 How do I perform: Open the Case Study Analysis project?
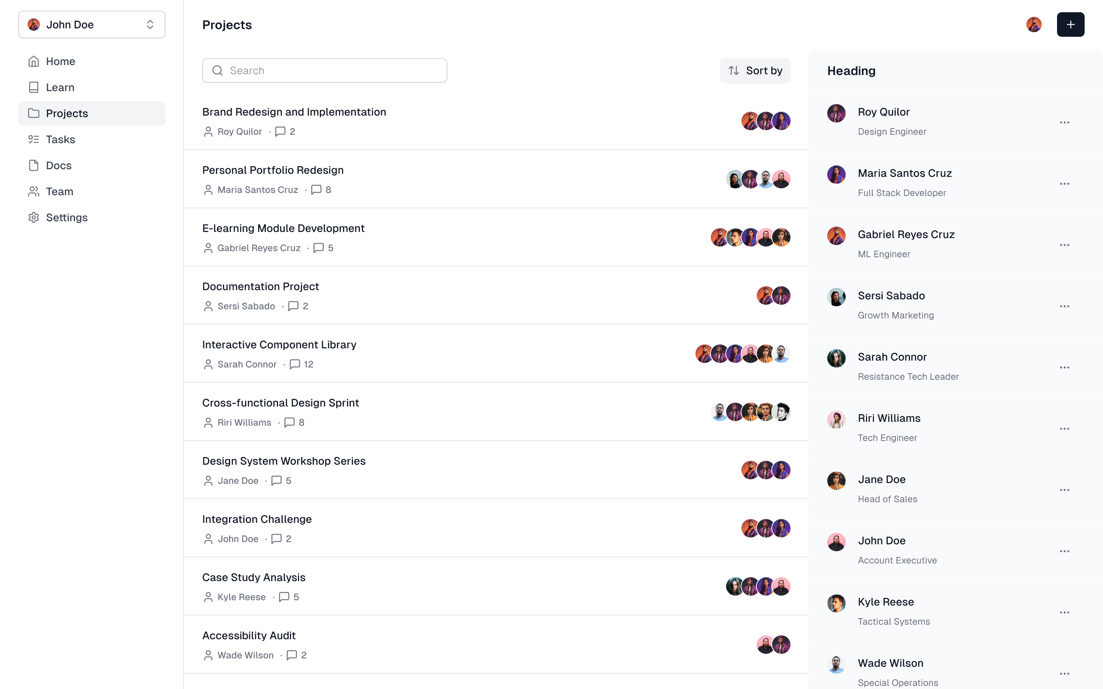(254, 577)
